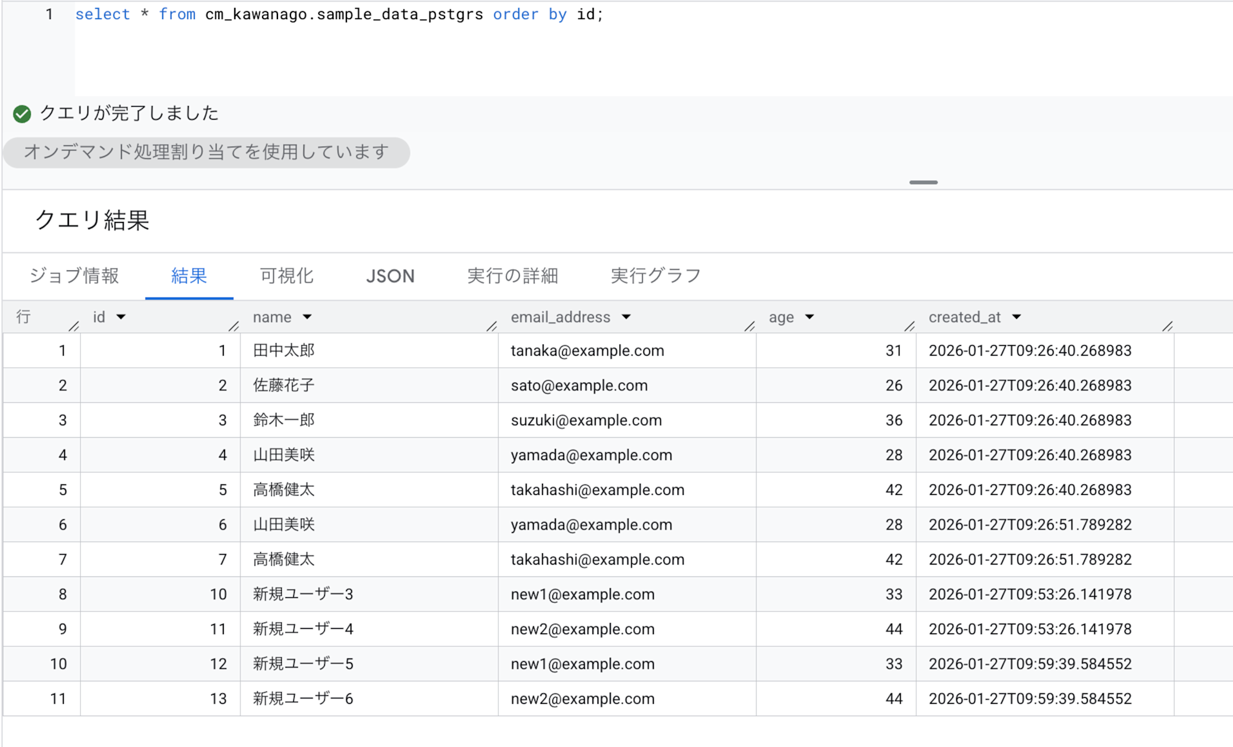The height and width of the screenshot is (747, 1233).
Task: Click the resize handle of the id column
Action: pyautogui.click(x=234, y=325)
